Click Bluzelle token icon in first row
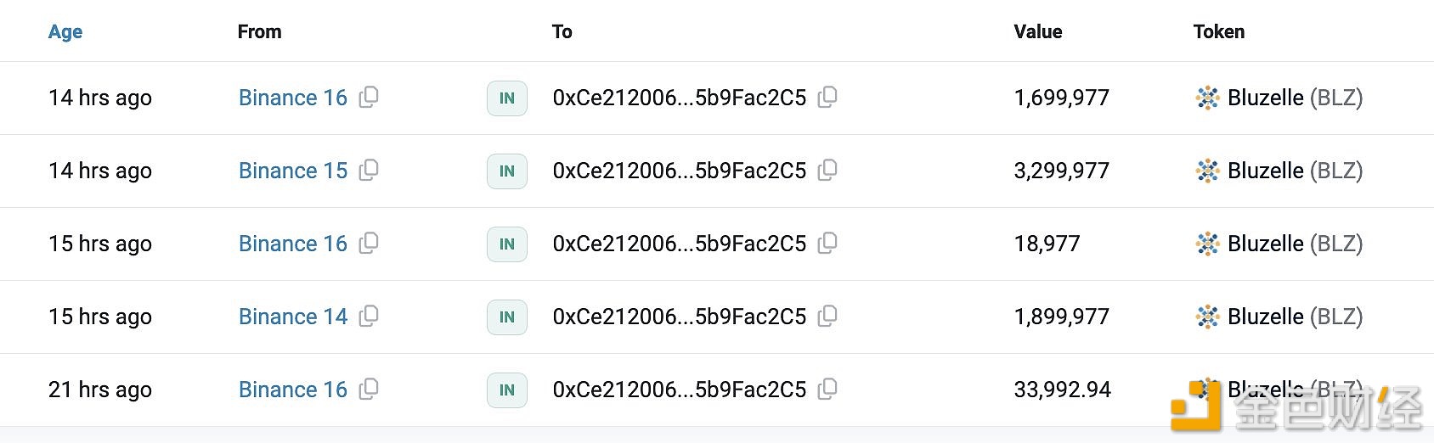The width and height of the screenshot is (1434, 443). pyautogui.click(x=1207, y=98)
